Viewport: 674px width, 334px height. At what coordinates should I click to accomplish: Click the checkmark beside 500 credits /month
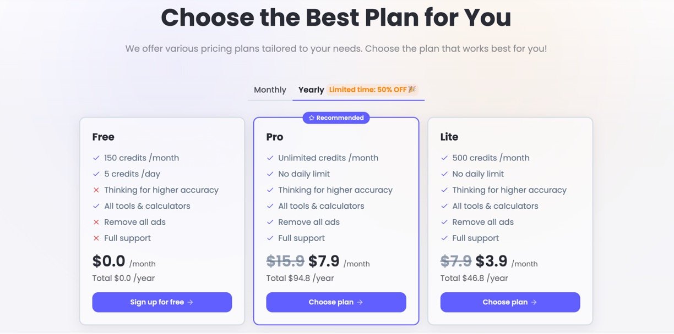(x=444, y=158)
